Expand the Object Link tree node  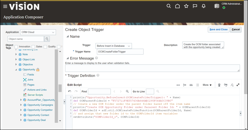(x=16, y=59)
